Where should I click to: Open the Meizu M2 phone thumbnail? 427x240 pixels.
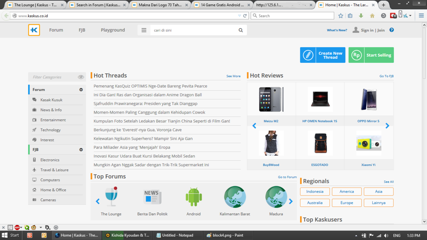(x=271, y=99)
